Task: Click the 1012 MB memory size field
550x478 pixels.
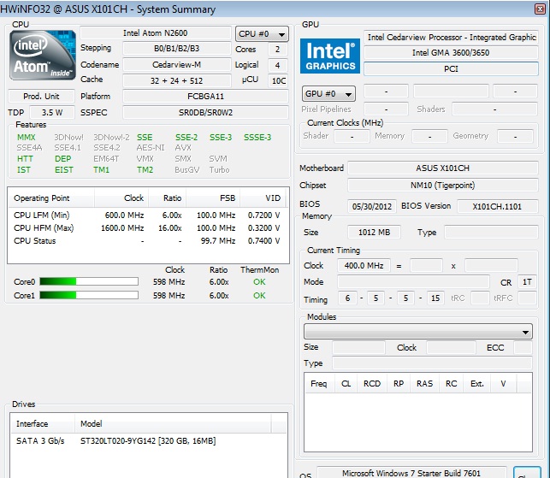Action: pyautogui.click(x=374, y=233)
